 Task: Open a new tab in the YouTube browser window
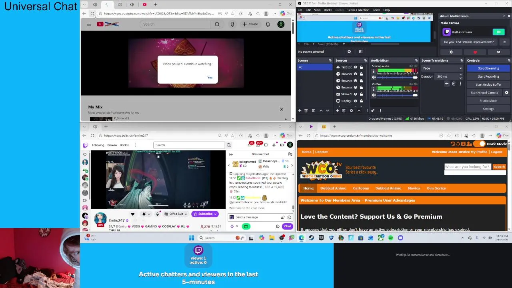(x=156, y=4)
